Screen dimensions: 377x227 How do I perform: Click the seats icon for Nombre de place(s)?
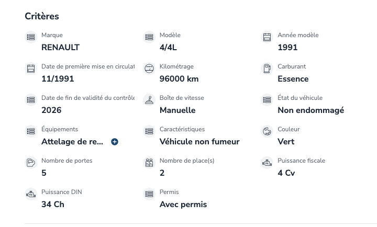pyautogui.click(x=149, y=163)
